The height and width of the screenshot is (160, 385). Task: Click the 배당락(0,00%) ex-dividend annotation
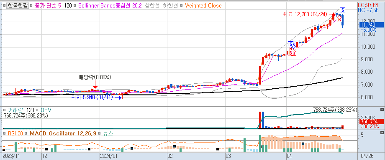pyautogui.click(x=95, y=77)
